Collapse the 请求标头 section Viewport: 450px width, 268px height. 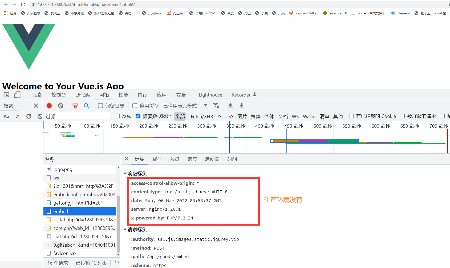point(125,230)
